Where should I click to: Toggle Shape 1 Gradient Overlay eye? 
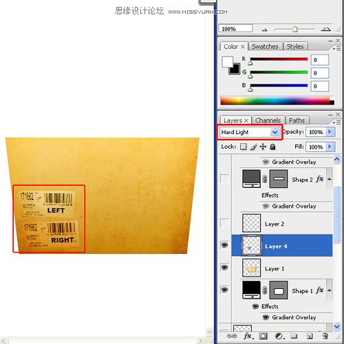[266, 317]
